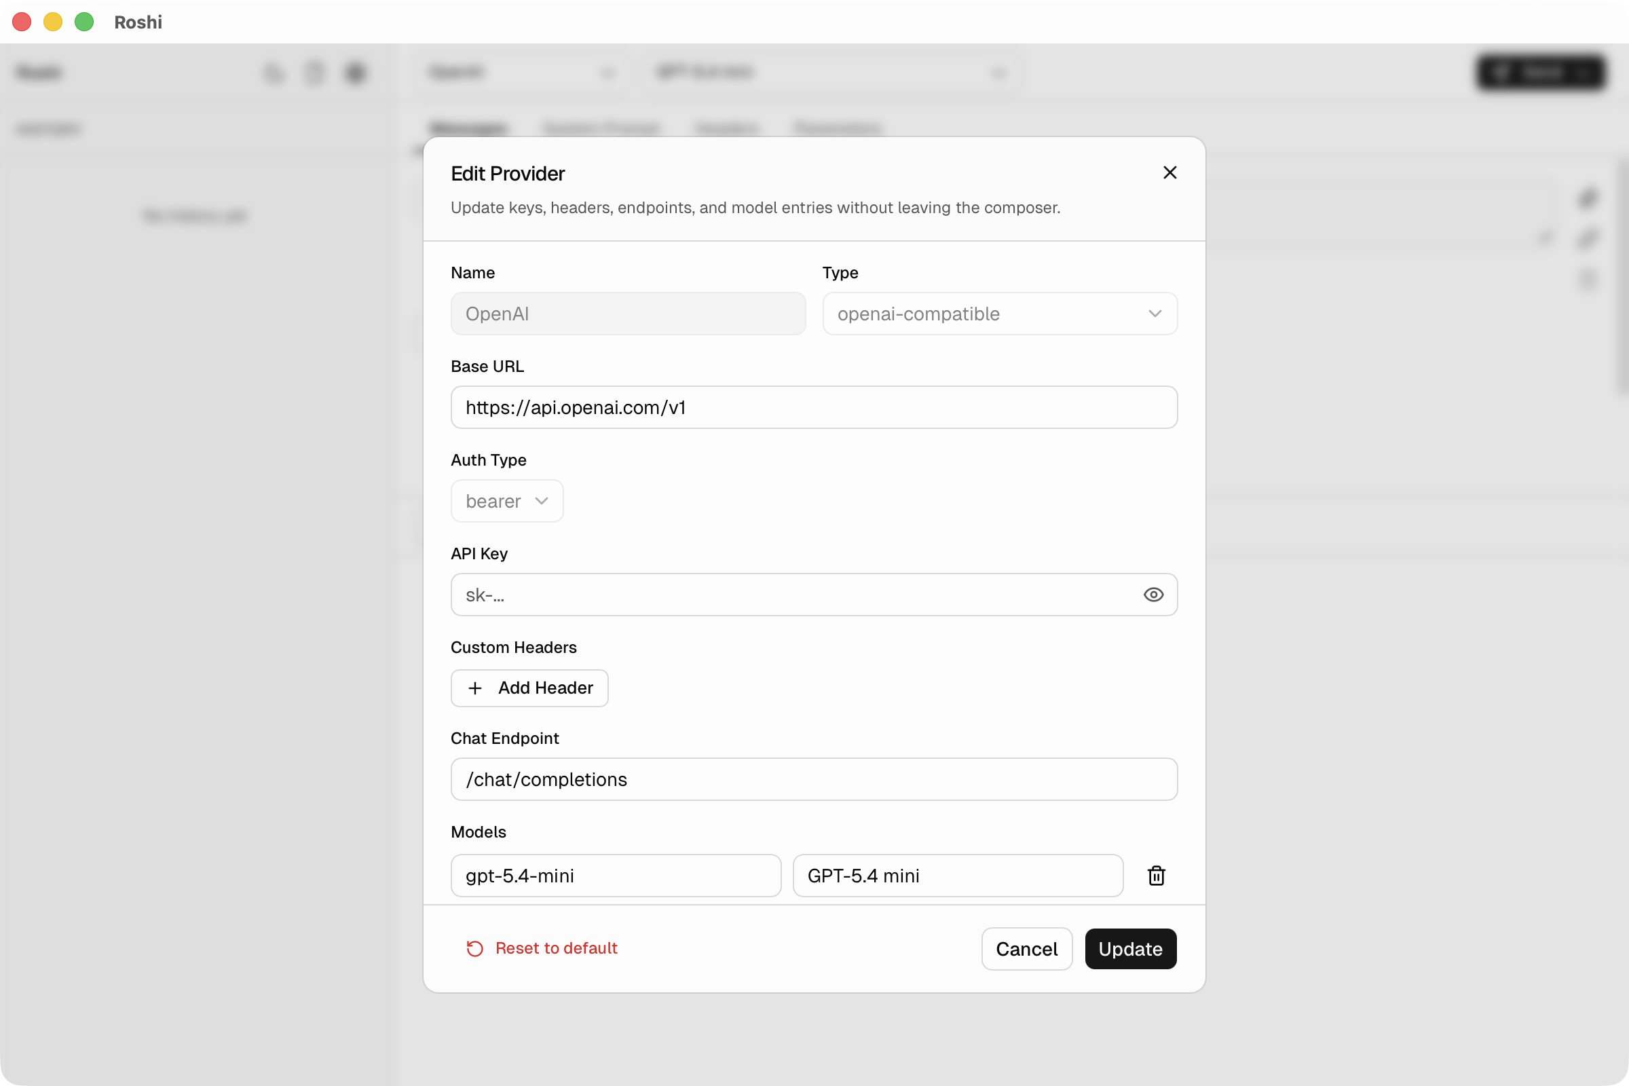Edit the gpt-5.4-mini model ID field
Image resolution: width=1629 pixels, height=1086 pixels.
click(x=615, y=876)
